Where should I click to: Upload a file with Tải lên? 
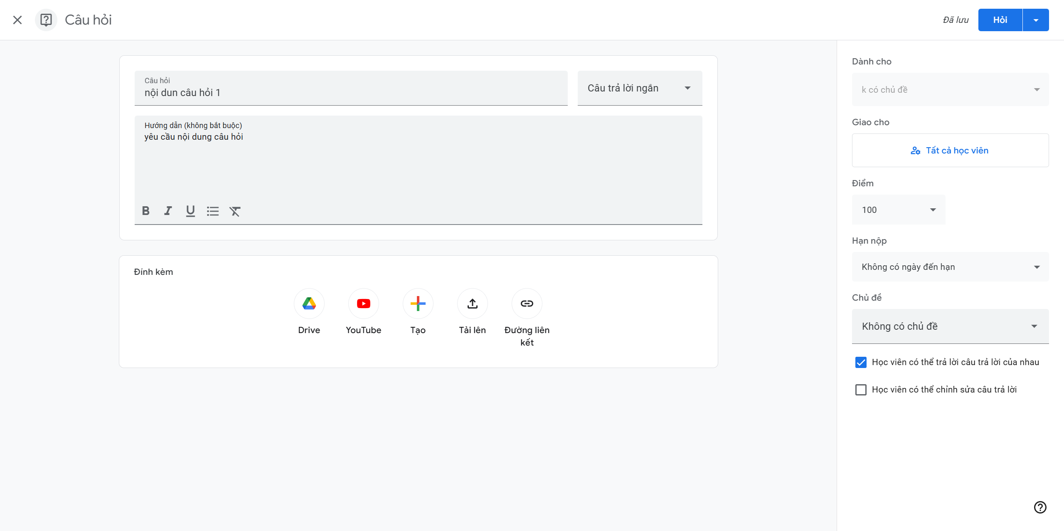click(472, 304)
